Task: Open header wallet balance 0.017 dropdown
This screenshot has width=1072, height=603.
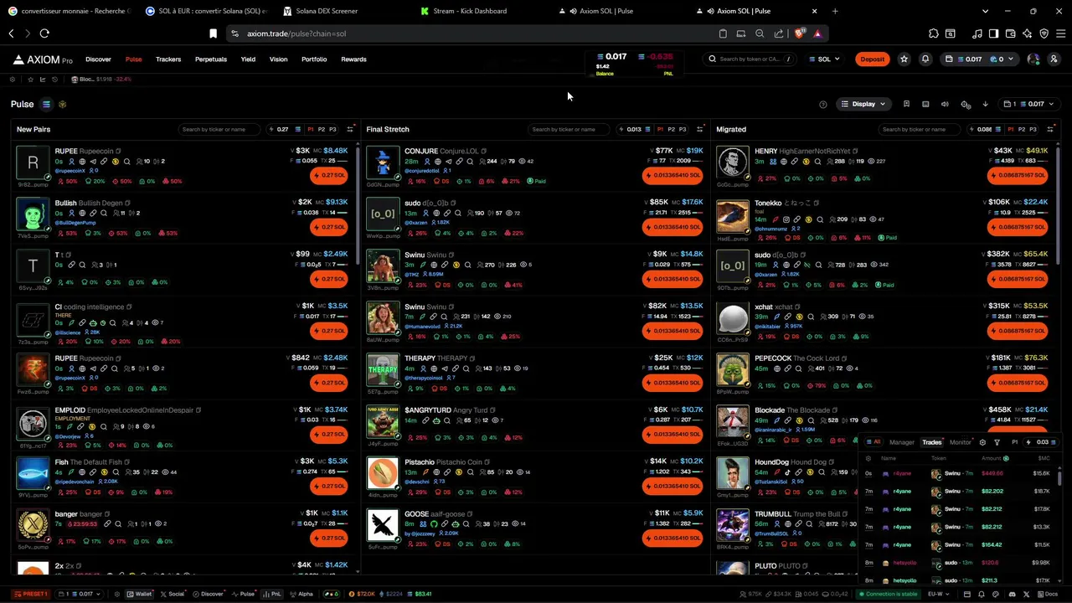Action: coord(980,59)
